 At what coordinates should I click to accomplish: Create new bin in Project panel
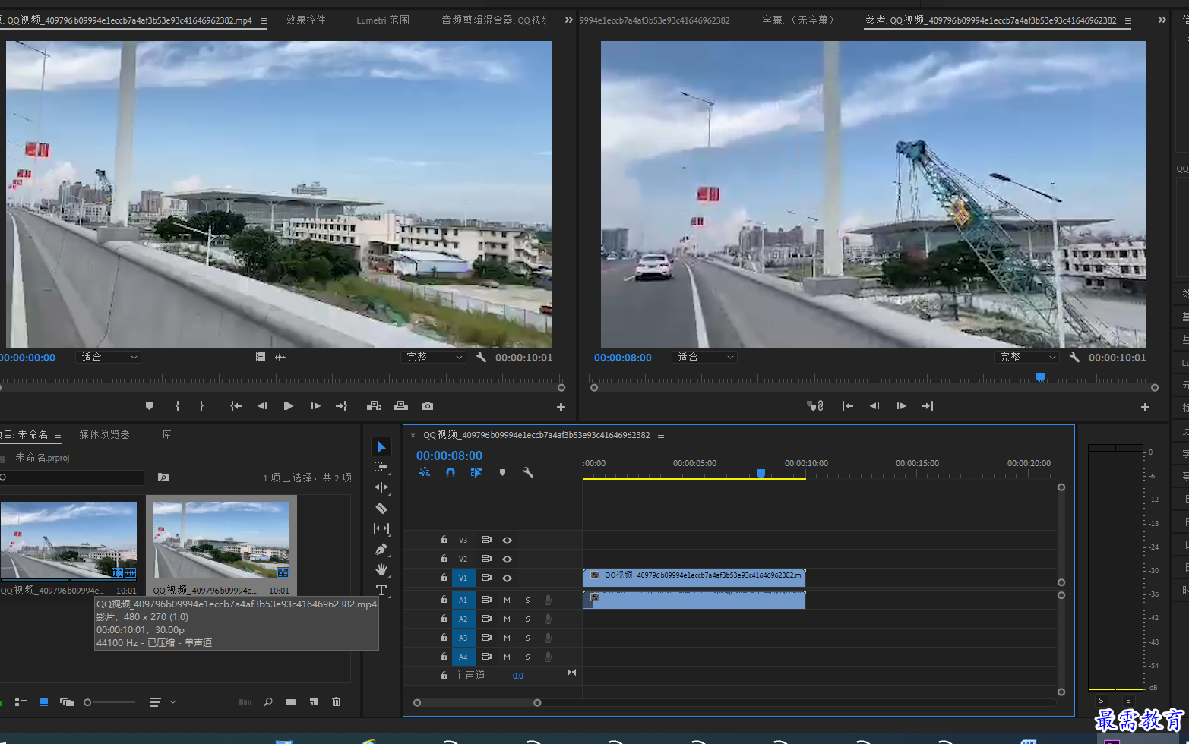[290, 702]
